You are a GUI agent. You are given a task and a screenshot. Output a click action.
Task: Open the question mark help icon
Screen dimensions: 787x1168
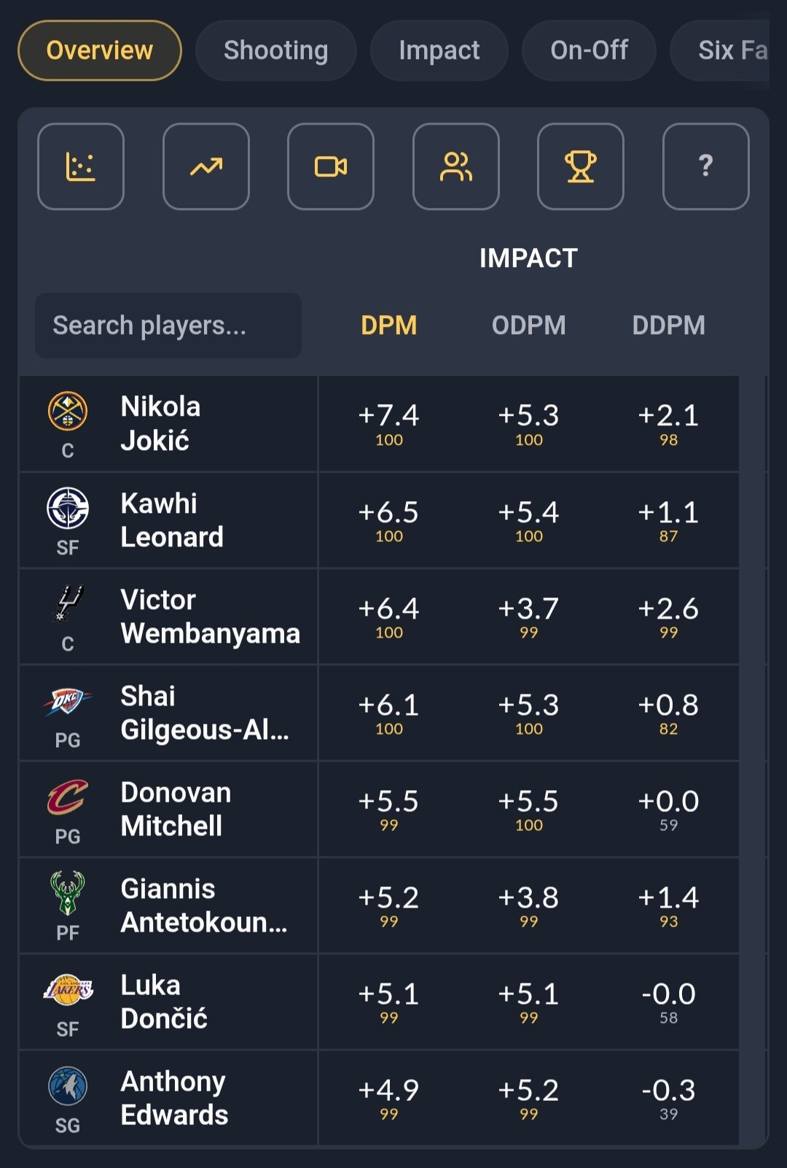click(706, 166)
